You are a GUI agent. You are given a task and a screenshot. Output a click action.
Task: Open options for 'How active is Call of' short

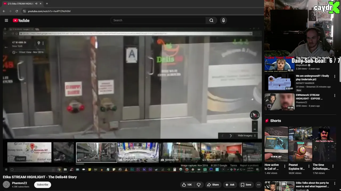point(285,166)
